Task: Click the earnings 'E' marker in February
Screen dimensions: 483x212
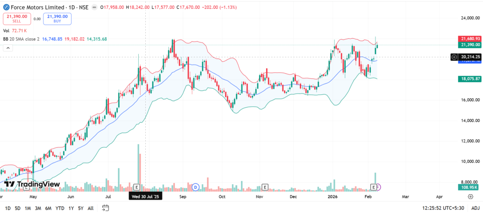Action: click(374, 187)
